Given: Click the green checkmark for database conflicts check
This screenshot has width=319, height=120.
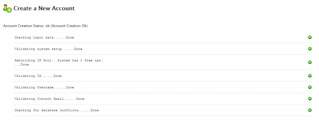Looking at the screenshot, I should click(310, 110).
